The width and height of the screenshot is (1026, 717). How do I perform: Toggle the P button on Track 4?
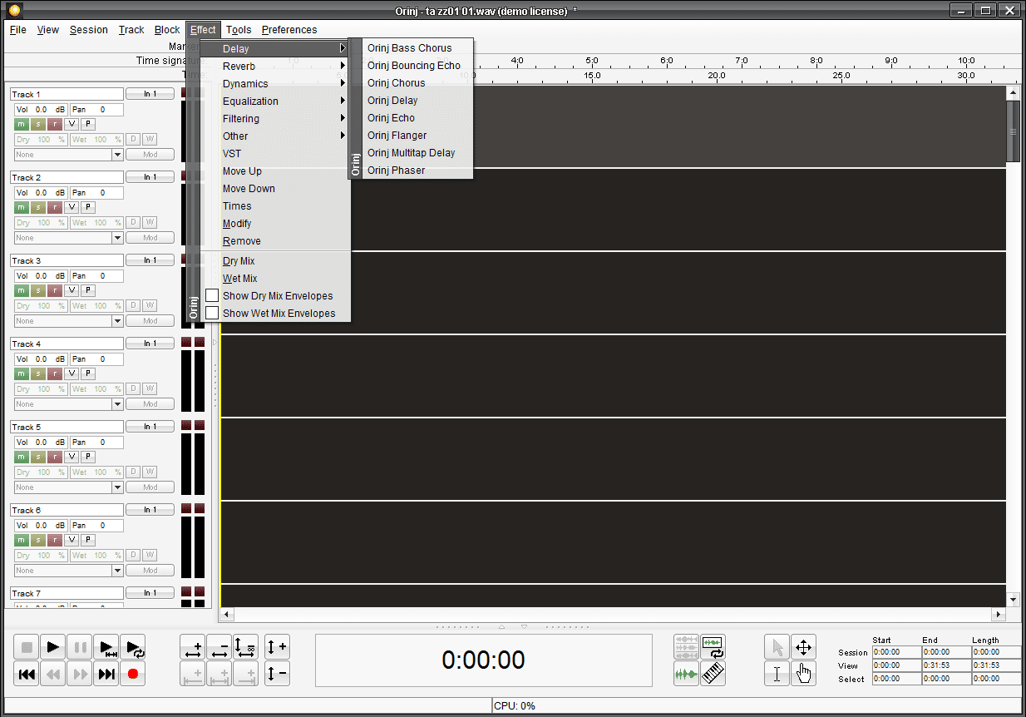tap(88, 373)
